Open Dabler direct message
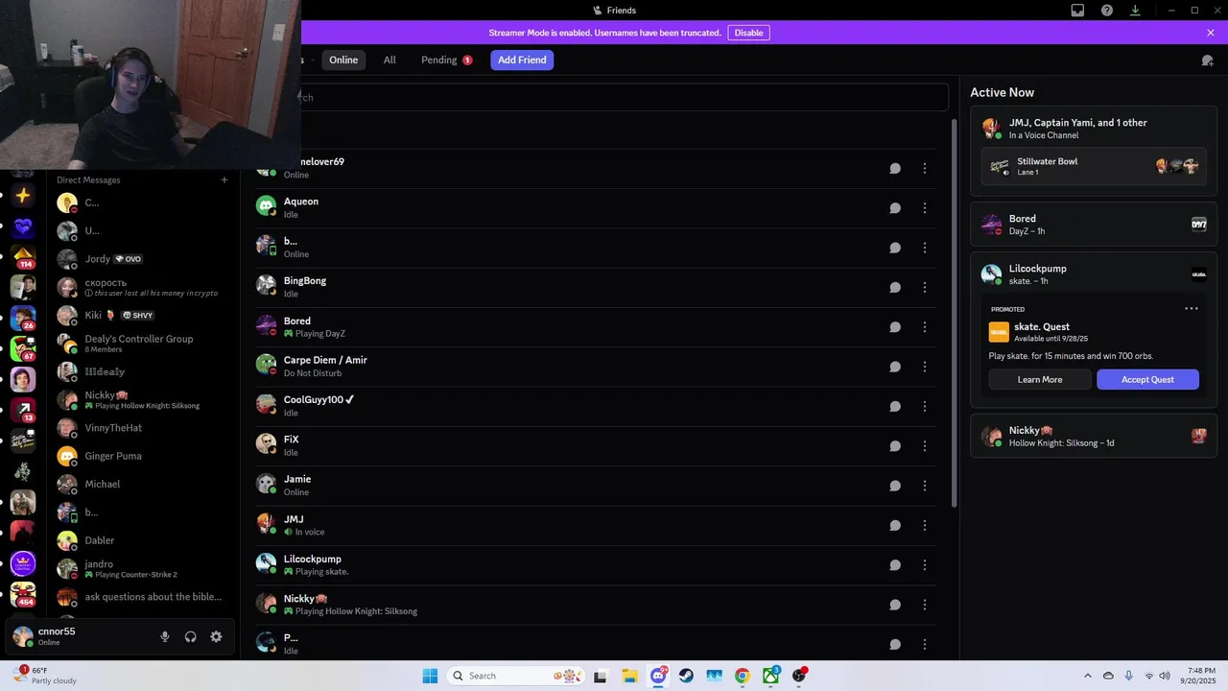 pyautogui.click(x=142, y=540)
